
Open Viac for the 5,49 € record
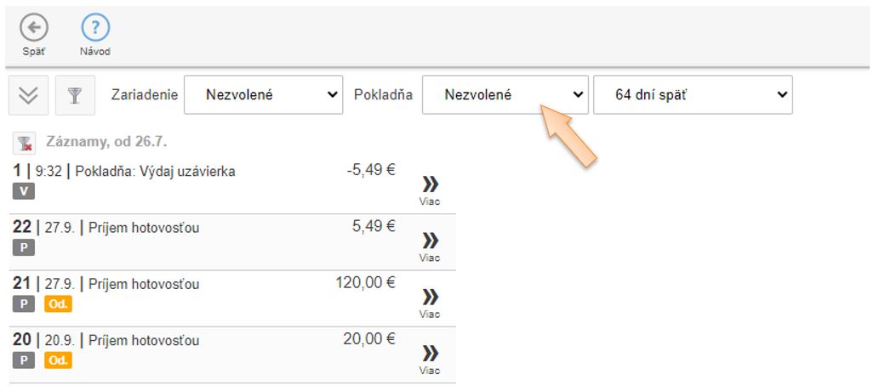click(430, 246)
